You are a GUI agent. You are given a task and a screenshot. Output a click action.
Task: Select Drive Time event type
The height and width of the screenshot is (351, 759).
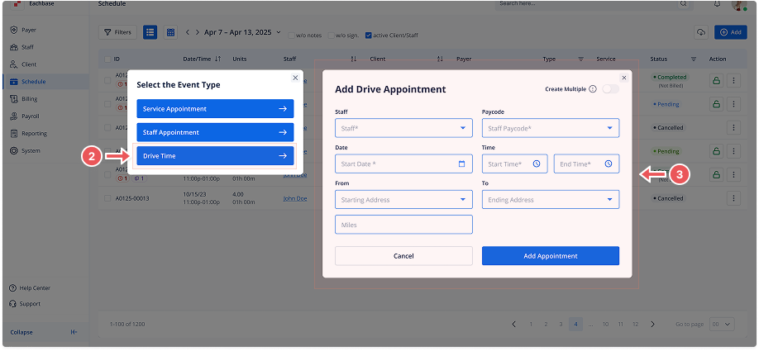click(x=215, y=155)
